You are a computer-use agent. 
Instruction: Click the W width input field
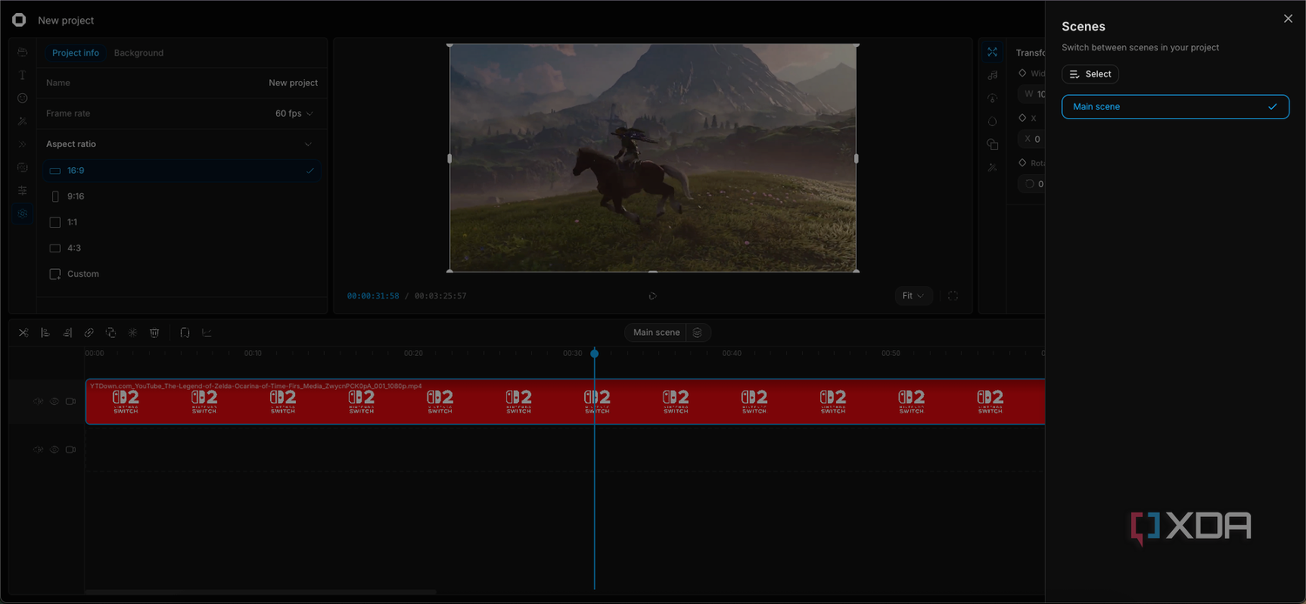(x=1031, y=94)
